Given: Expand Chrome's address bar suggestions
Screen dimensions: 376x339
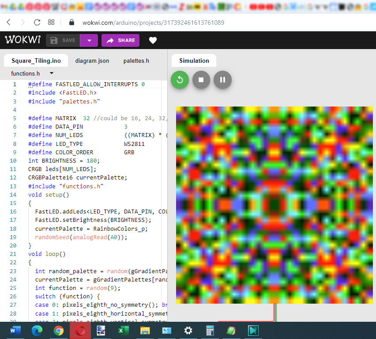Looking at the screenshot, I should tap(177, 21).
